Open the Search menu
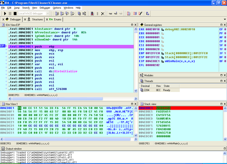This screenshot has width=227, height=164. point(26,8)
